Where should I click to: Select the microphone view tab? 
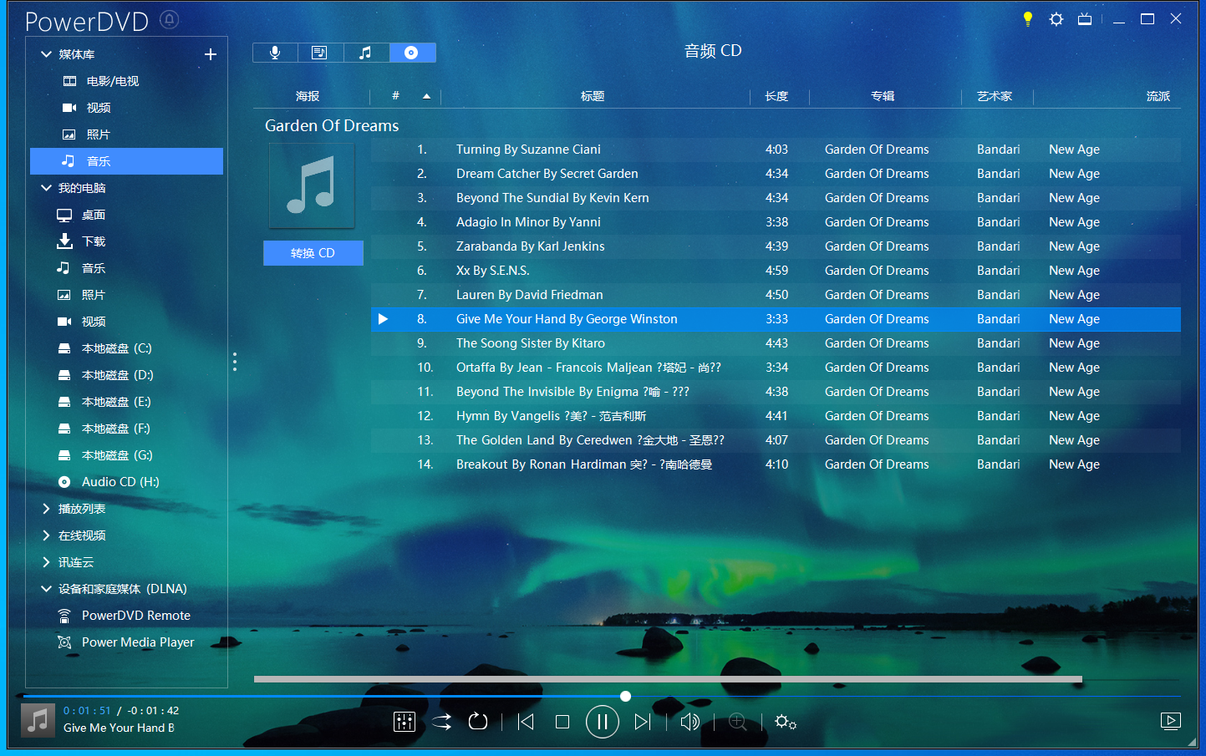275,53
